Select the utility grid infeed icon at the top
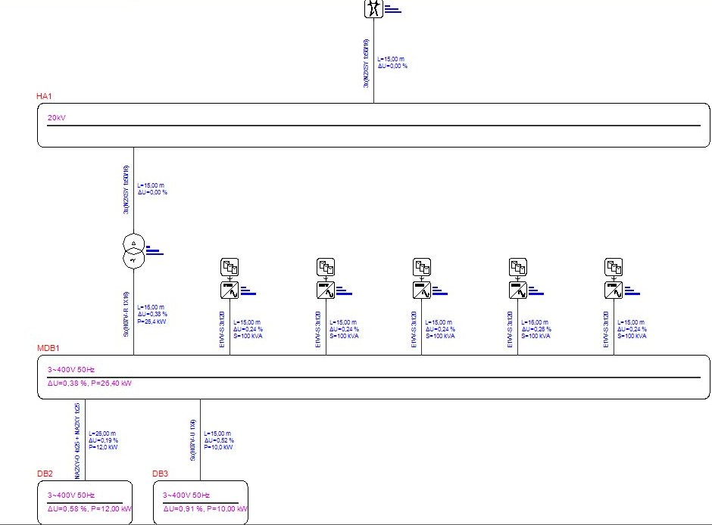Screen dimensions: 712x525 pyautogui.click(x=372, y=9)
